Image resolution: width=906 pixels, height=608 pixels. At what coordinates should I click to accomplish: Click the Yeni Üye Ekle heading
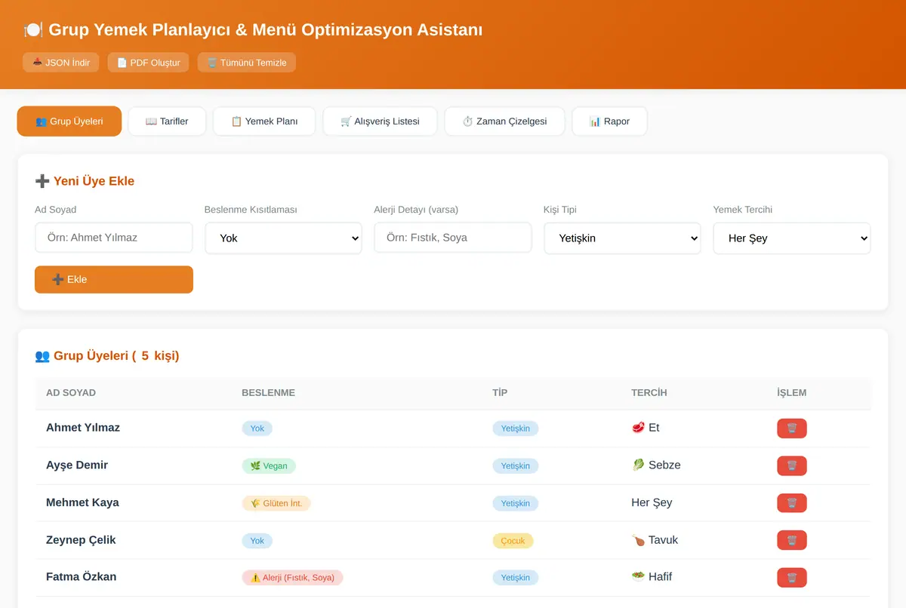click(x=85, y=181)
